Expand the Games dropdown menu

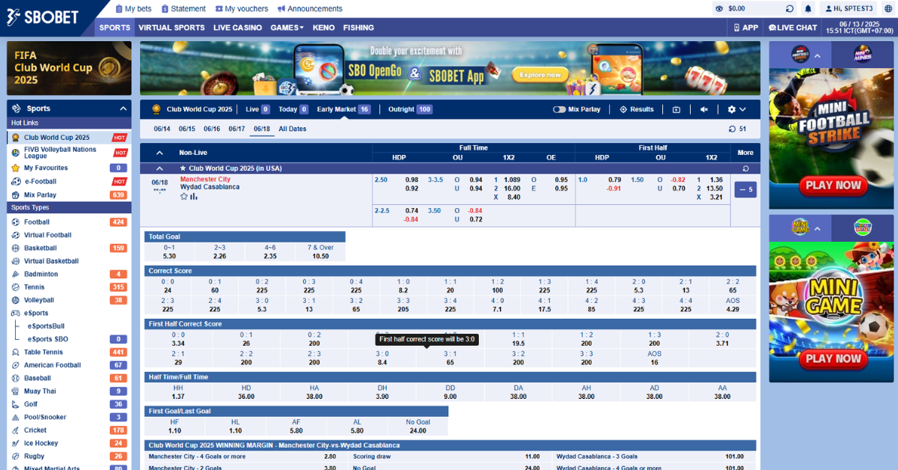point(287,28)
